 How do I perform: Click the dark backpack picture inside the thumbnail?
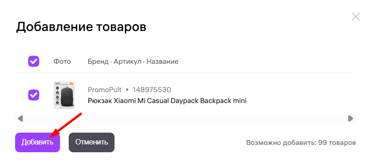tap(67, 97)
